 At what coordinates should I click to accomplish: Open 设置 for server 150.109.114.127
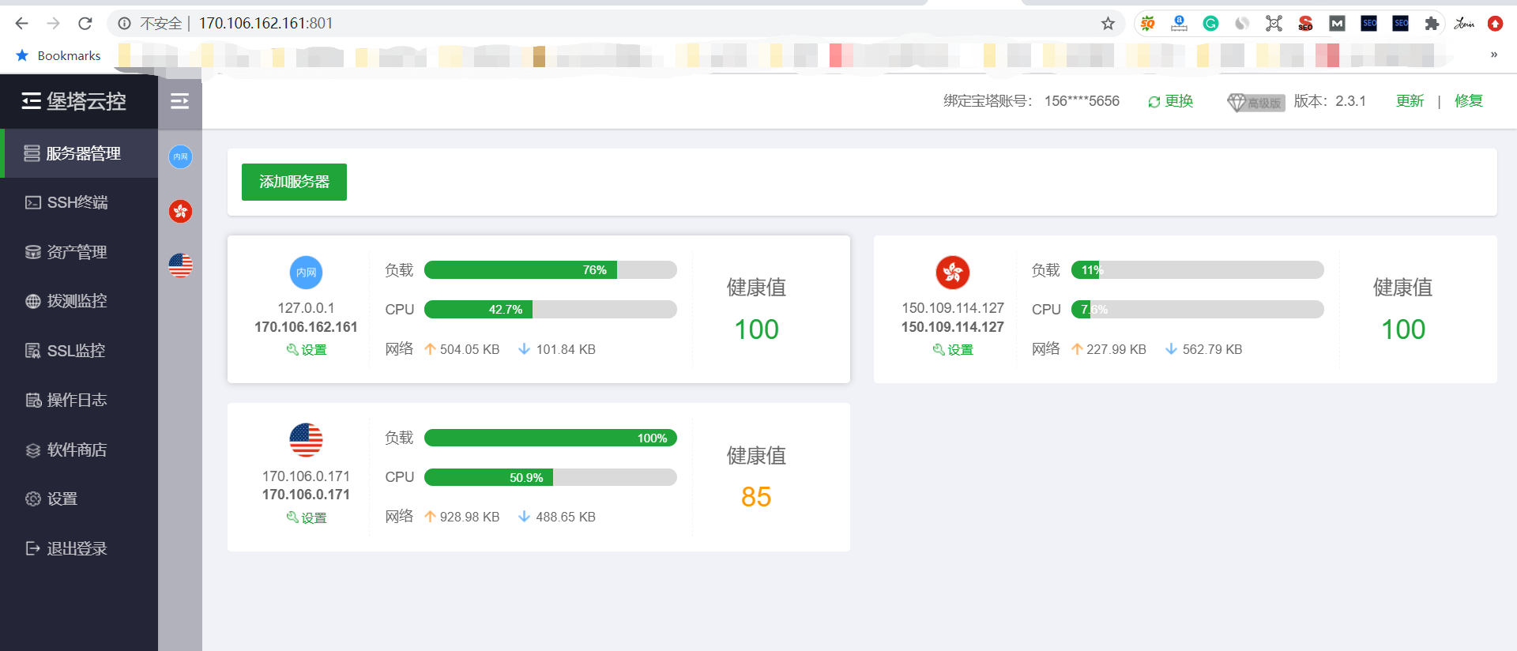pos(953,349)
